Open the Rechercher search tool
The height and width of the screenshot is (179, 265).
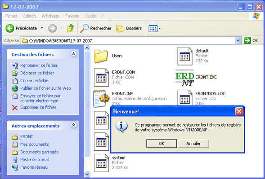tap(96, 28)
